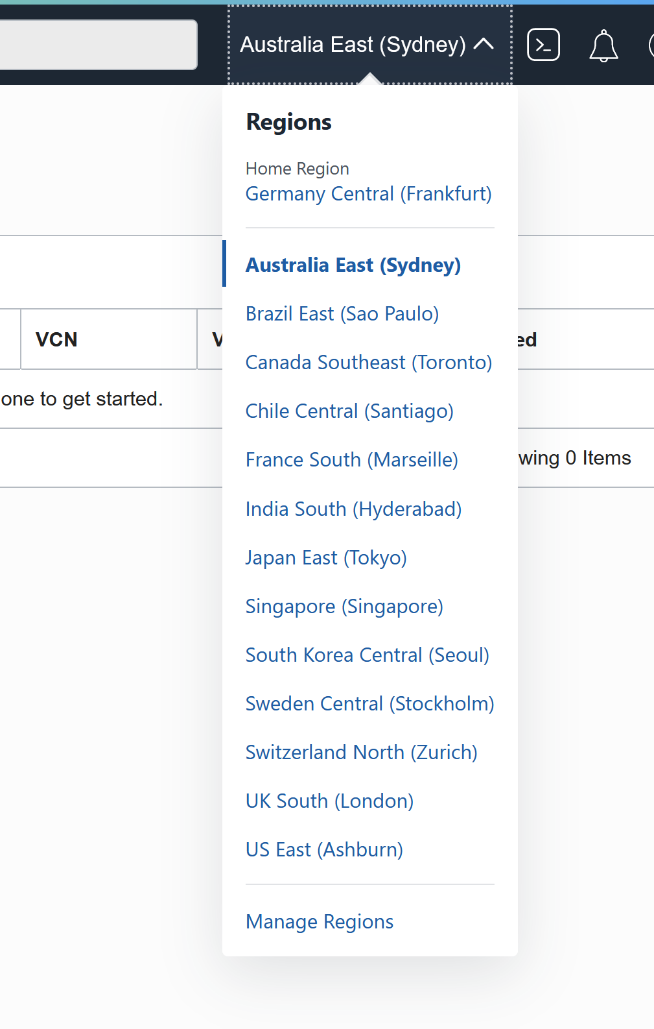Select UK South (London) region

(x=329, y=801)
